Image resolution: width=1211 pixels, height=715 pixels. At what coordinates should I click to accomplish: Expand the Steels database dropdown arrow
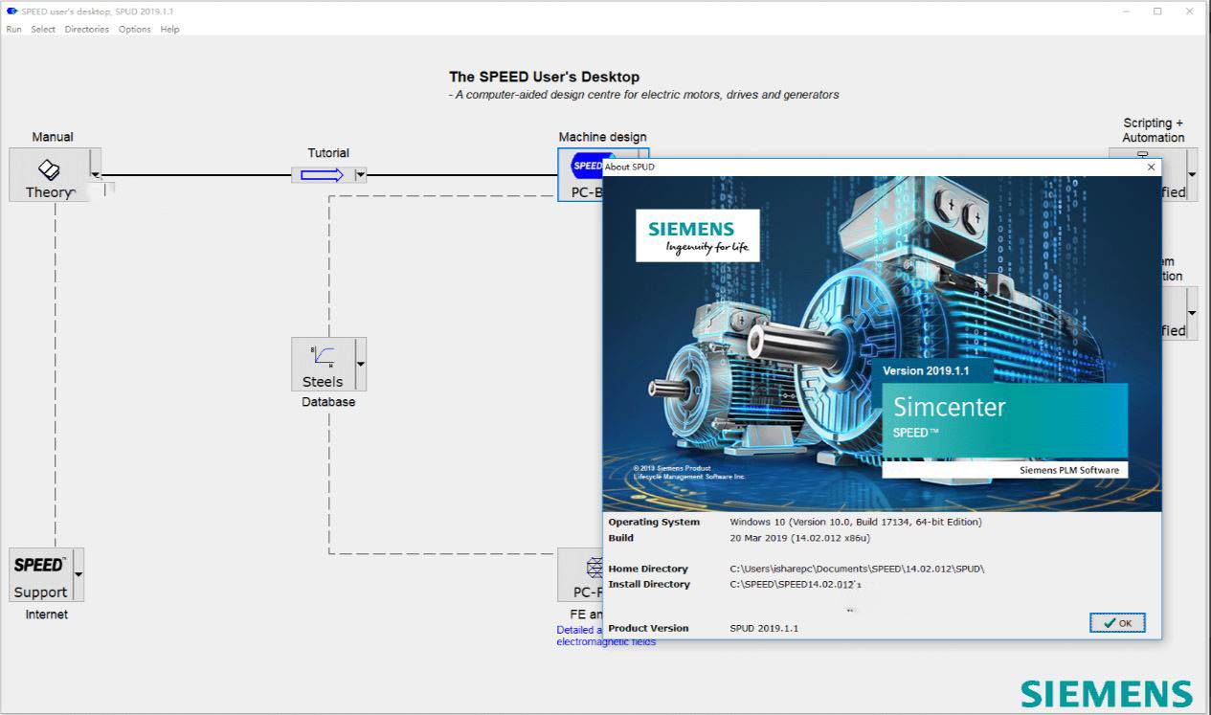(360, 364)
